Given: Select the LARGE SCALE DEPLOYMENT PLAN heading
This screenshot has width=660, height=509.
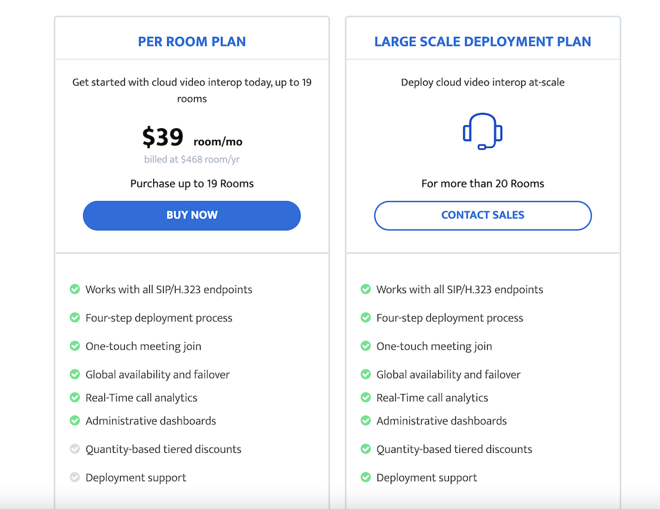Looking at the screenshot, I should (483, 42).
